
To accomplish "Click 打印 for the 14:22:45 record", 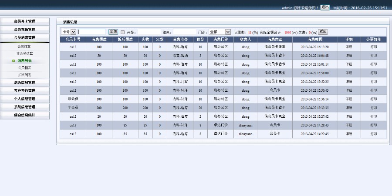I will 374,134.
